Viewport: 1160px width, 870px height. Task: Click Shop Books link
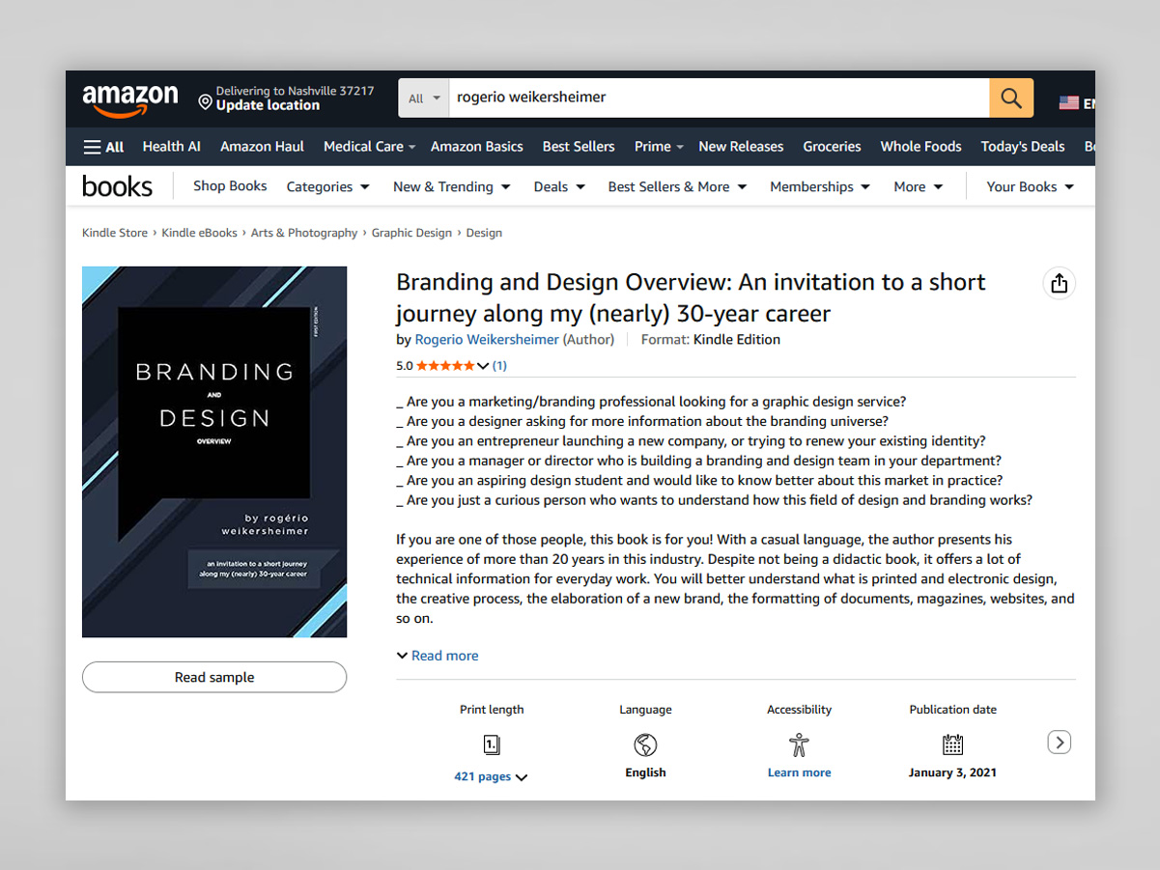tap(230, 186)
